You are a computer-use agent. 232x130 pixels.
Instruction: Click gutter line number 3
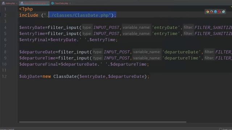click(5, 21)
